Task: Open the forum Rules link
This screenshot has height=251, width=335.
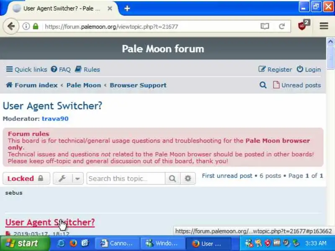Action: click(x=88, y=69)
